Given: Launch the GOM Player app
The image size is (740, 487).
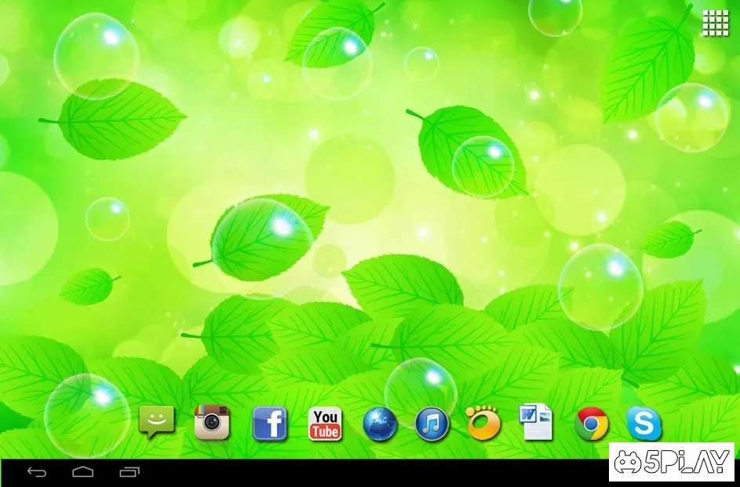Looking at the screenshot, I should click(483, 423).
